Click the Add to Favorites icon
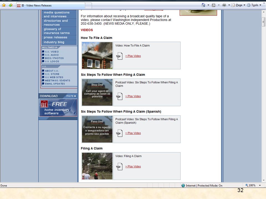This screenshot has height=199, width=266. (11, 5)
